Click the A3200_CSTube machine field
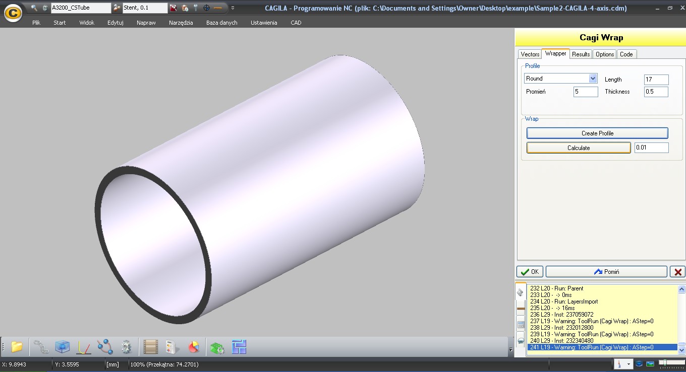This screenshot has width=686, height=372. tap(81, 8)
